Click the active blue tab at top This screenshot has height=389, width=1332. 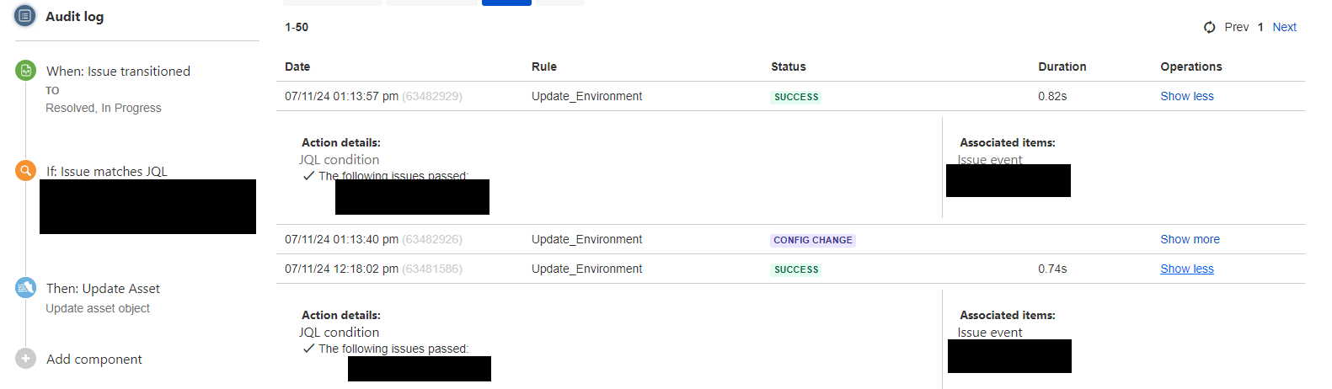(506, 3)
